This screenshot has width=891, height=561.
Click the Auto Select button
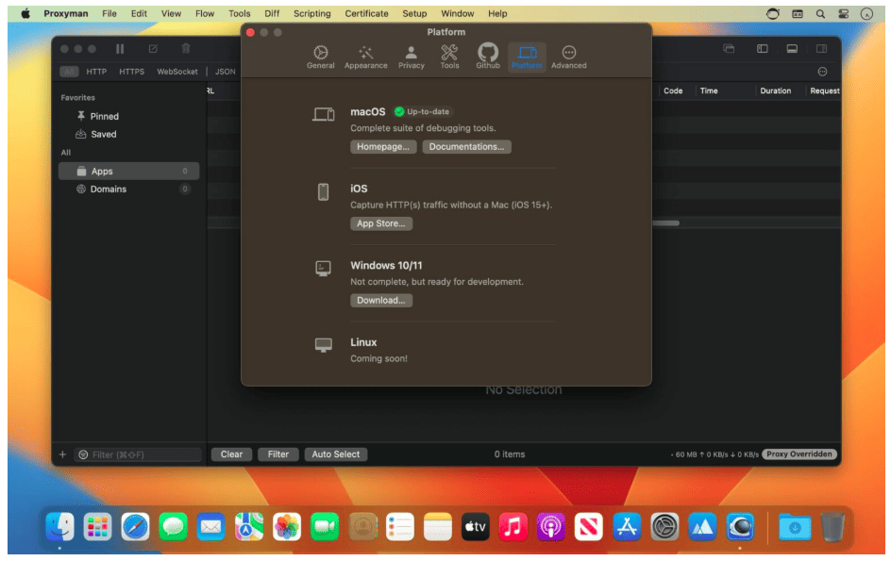pos(335,454)
